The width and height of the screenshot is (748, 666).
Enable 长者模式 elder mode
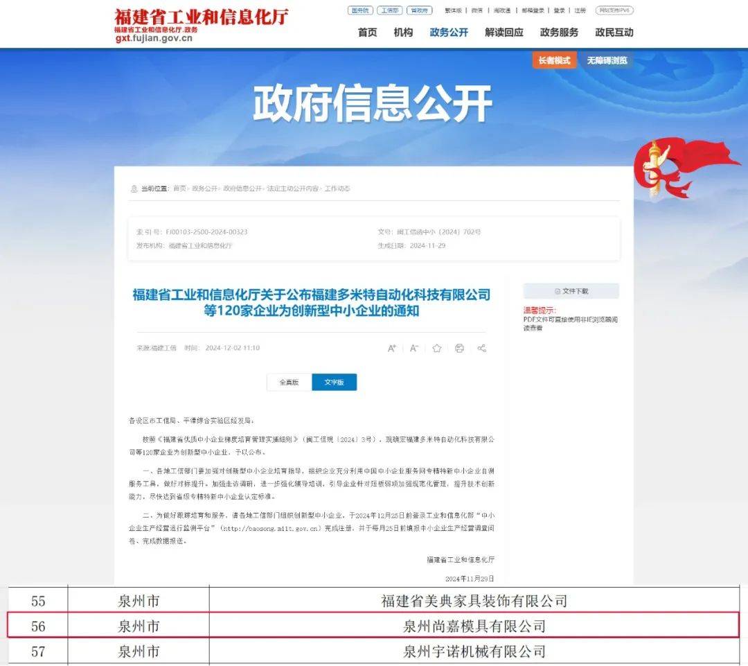(554, 60)
